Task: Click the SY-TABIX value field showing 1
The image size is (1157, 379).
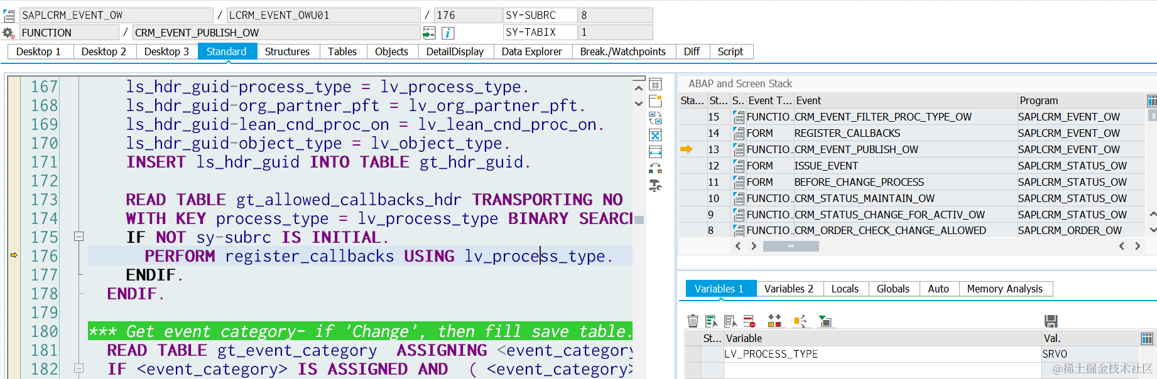Action: tap(616, 33)
